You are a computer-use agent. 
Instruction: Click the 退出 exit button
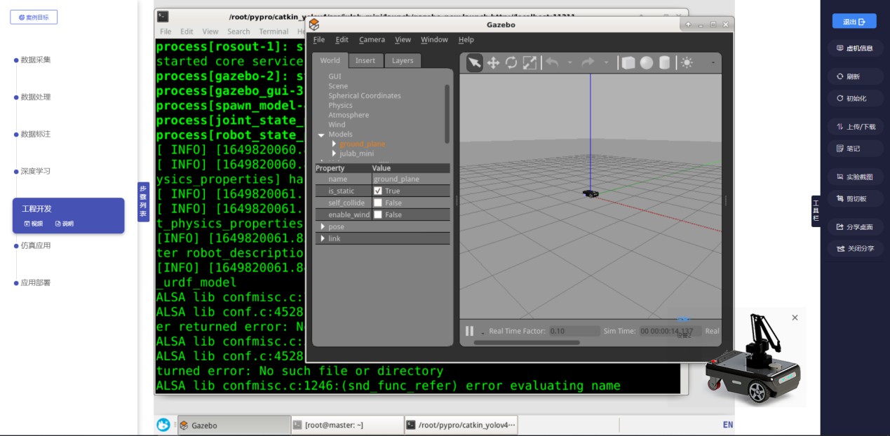point(854,22)
